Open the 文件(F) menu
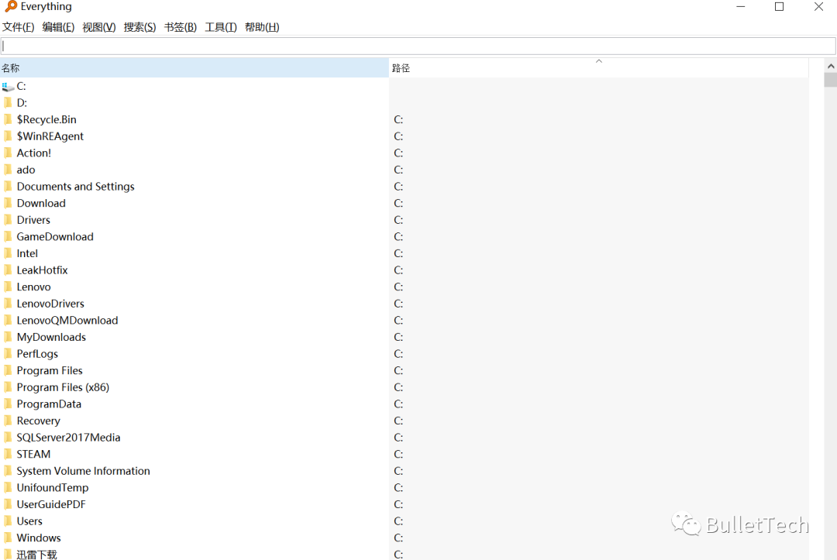Image resolution: width=837 pixels, height=560 pixels. [18, 27]
